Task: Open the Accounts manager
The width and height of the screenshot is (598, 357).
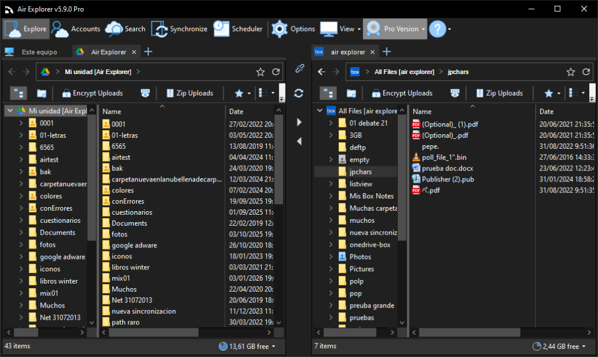Action: click(75, 29)
